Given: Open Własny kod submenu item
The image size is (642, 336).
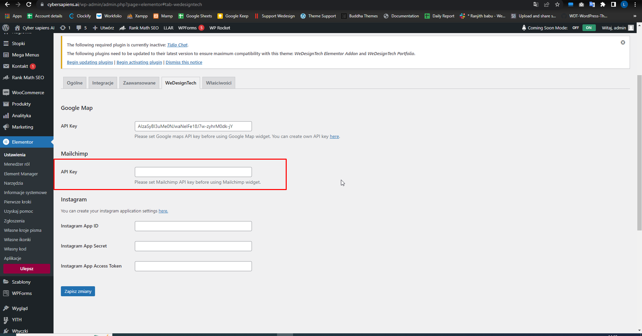Looking at the screenshot, I should click(x=15, y=249).
